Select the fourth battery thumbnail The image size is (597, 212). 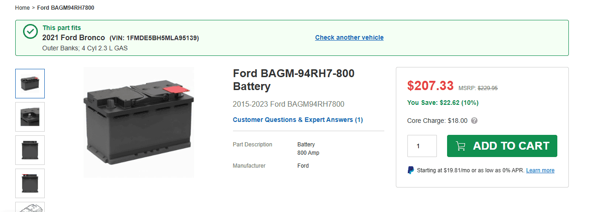30,183
